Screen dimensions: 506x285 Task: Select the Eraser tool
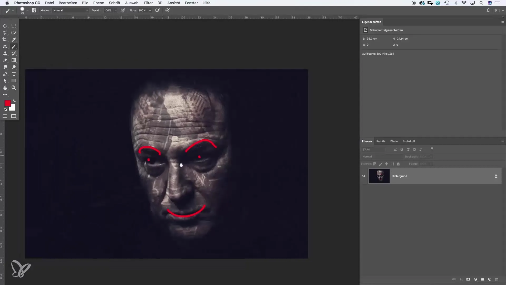5,60
